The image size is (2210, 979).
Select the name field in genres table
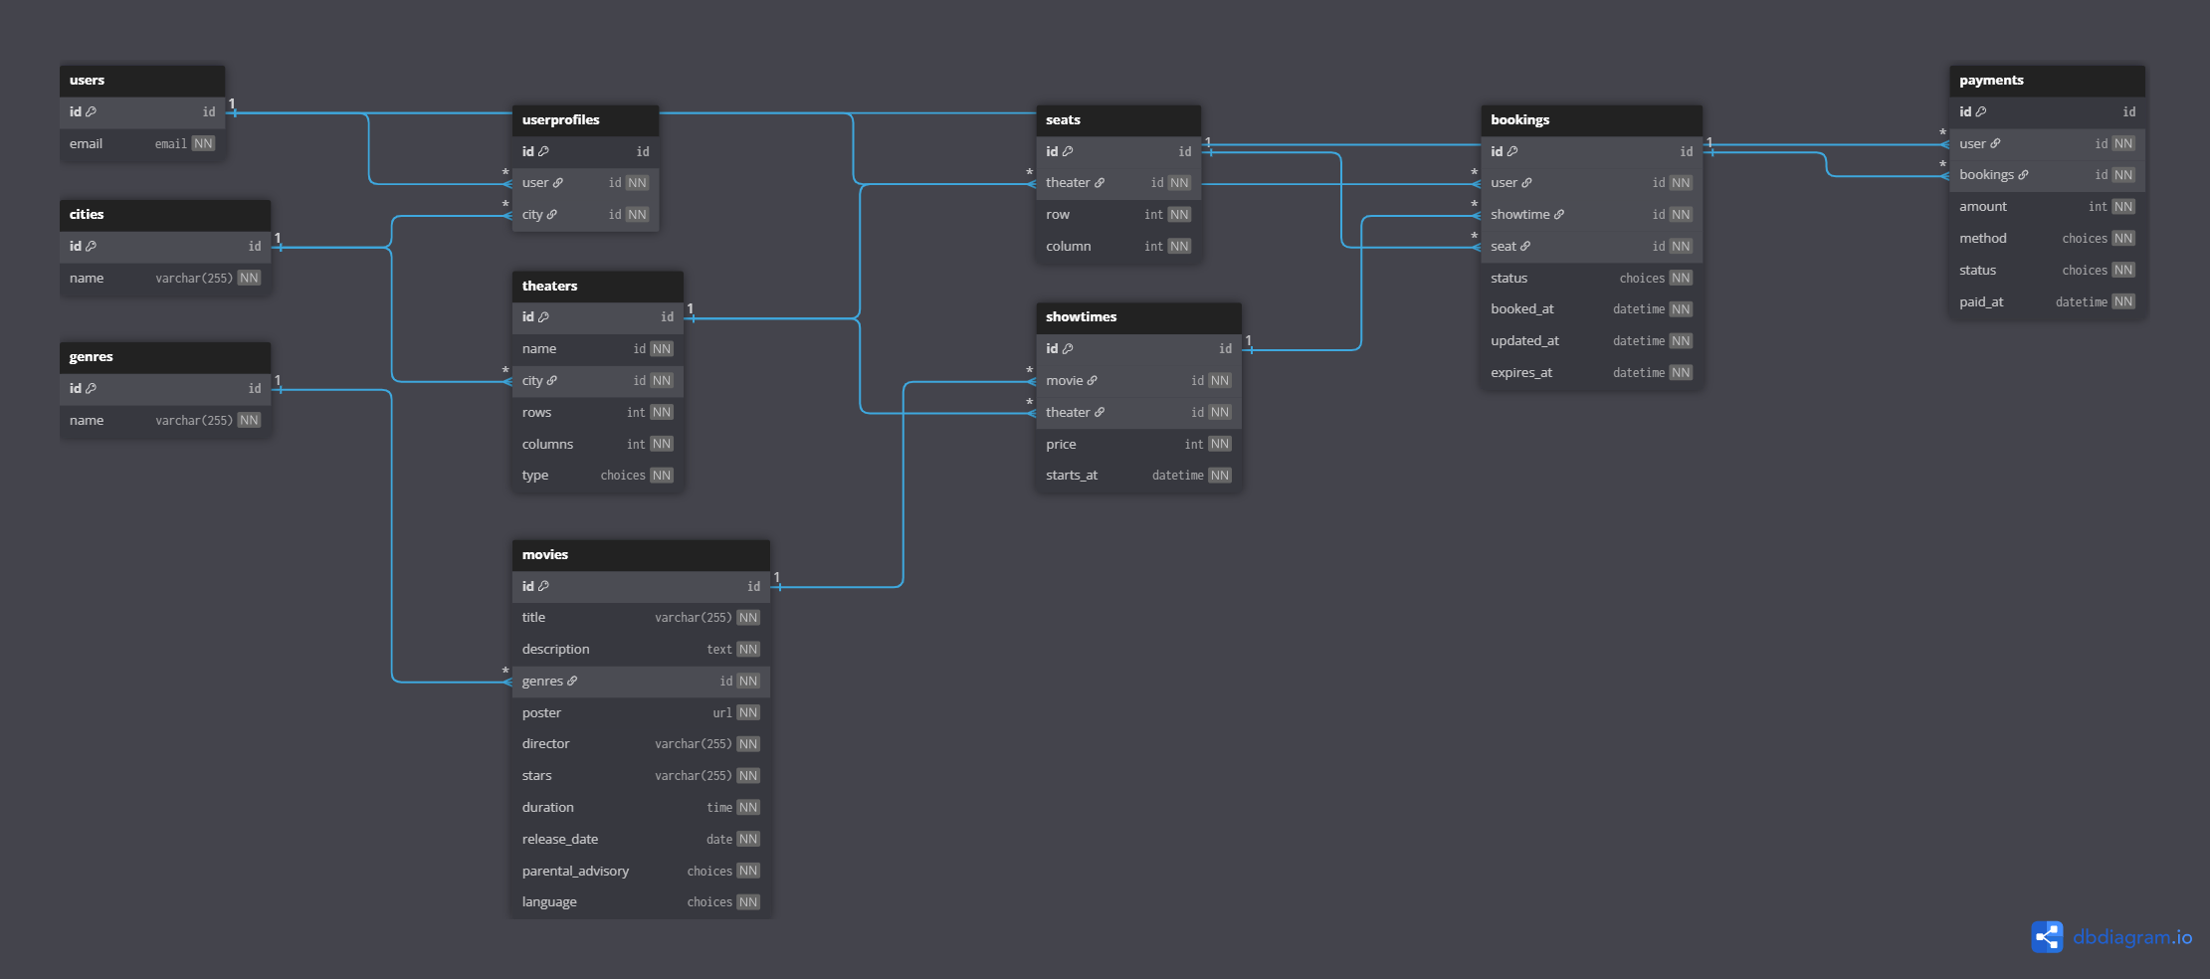165,421
